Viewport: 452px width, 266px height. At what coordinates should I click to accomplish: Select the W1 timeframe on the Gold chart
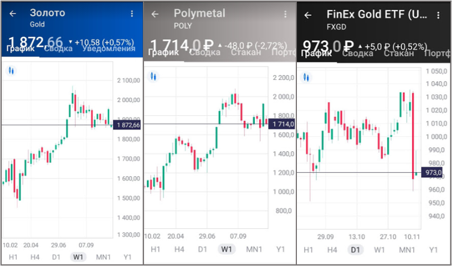coord(78,257)
